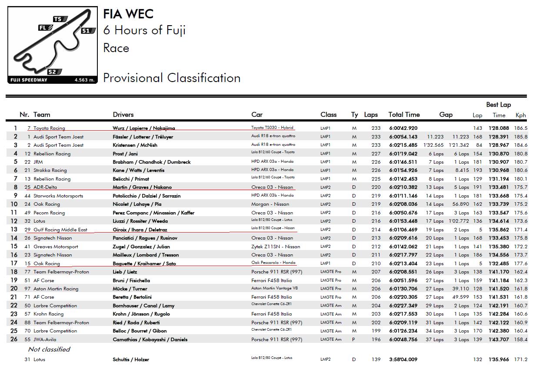
Task: Click the FL finish line marker
Action: 46,28
